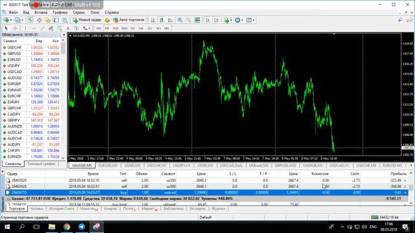Select the Crosshair tool
This screenshot has width=415, height=233.
click(x=15, y=28)
